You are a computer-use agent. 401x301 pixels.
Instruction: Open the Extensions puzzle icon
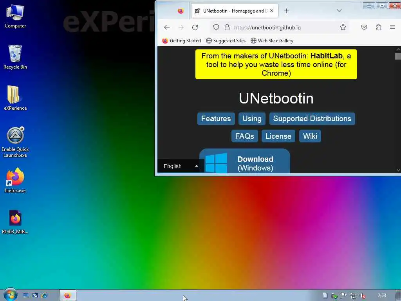pos(379,27)
